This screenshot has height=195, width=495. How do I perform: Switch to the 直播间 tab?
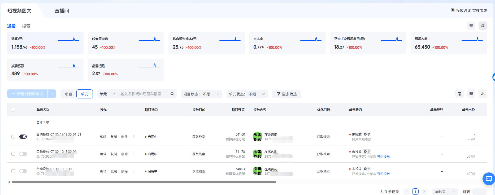click(x=62, y=11)
